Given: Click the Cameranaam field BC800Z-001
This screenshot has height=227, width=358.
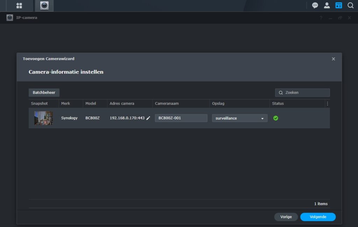Looking at the screenshot, I should point(181,118).
